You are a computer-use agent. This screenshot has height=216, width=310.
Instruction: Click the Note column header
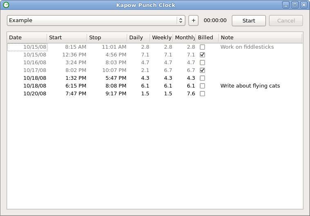click(261, 38)
